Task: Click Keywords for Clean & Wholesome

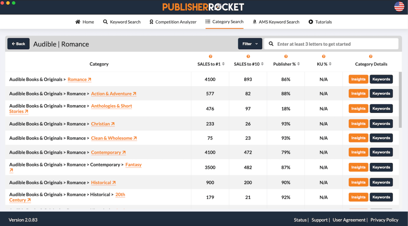Action: pos(381,138)
